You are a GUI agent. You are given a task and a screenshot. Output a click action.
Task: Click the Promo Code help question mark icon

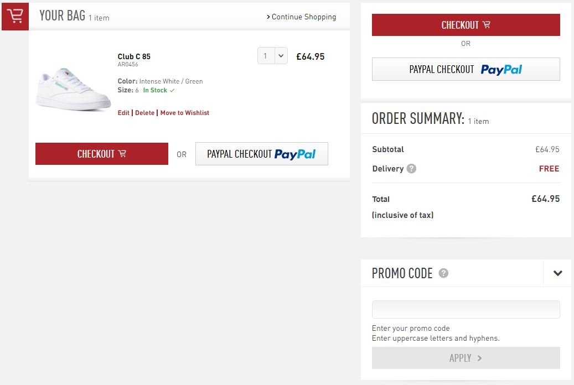pyautogui.click(x=443, y=273)
